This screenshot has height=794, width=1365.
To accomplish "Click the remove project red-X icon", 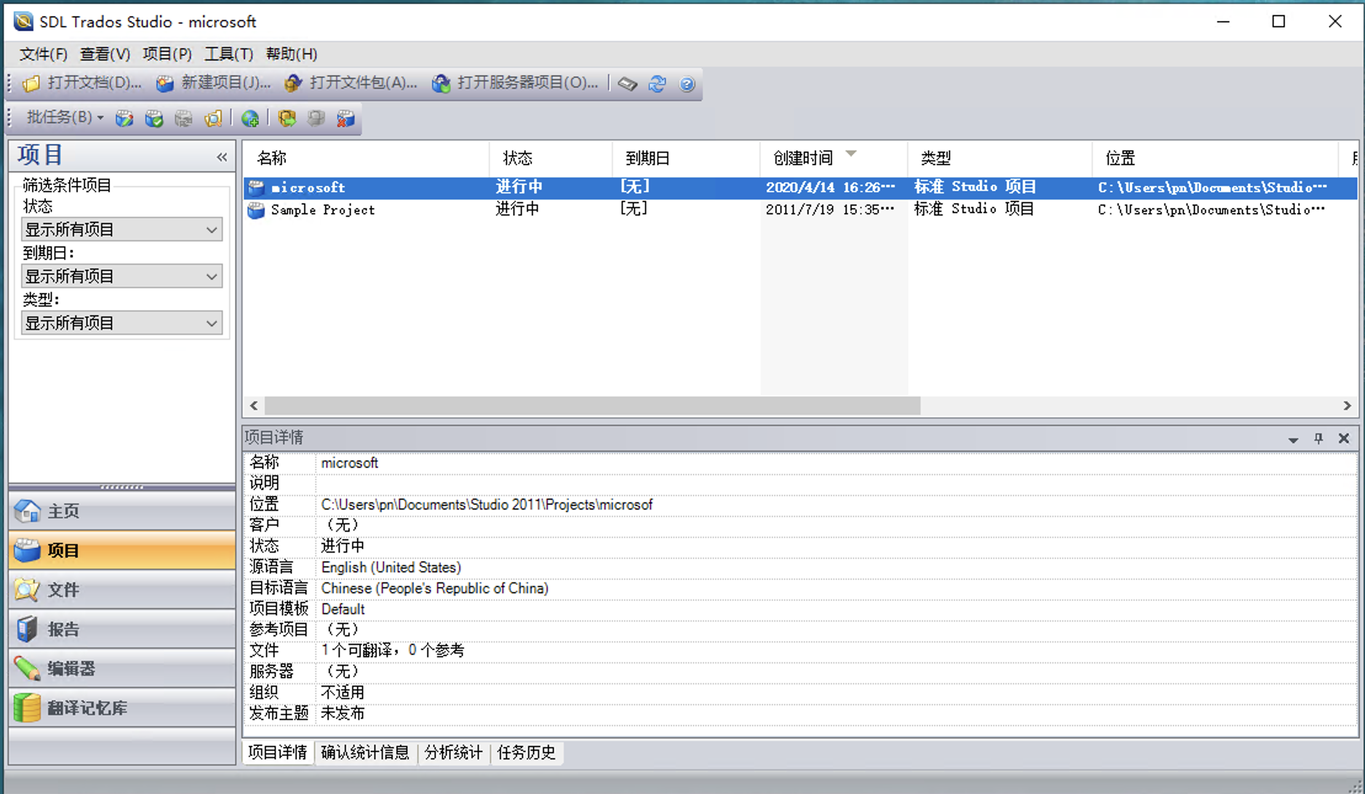I will (x=346, y=118).
